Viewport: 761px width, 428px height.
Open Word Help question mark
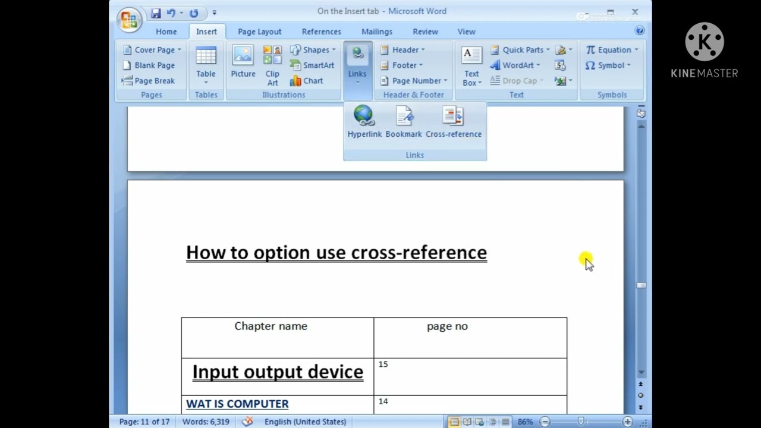[x=640, y=30]
